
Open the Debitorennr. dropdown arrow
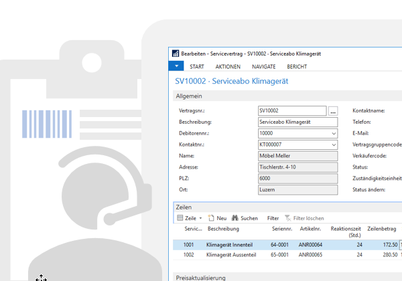pos(334,133)
